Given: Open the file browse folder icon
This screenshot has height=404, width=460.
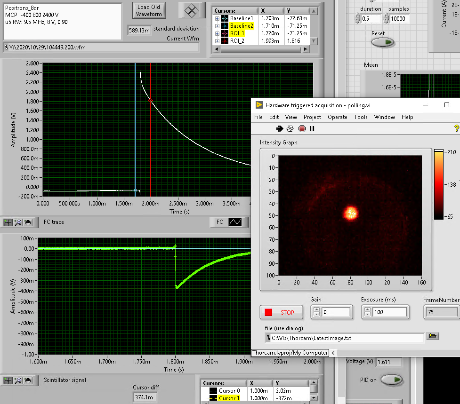Looking at the screenshot, I should pos(433,336).
